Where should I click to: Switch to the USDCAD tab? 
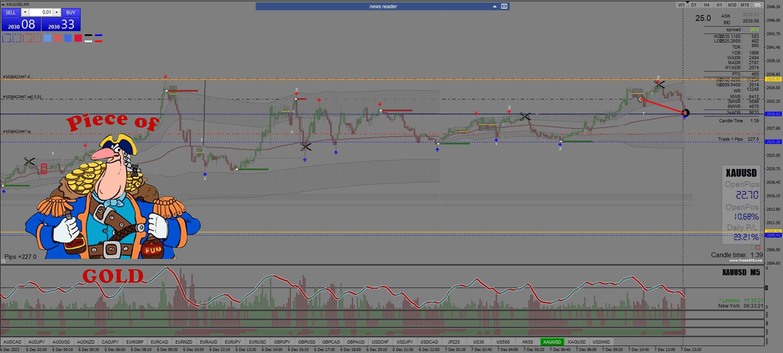pos(430,342)
